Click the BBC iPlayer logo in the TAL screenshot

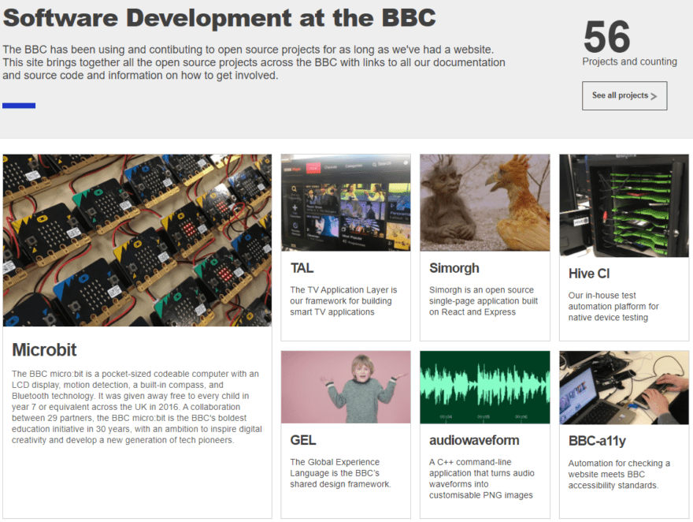(291, 168)
